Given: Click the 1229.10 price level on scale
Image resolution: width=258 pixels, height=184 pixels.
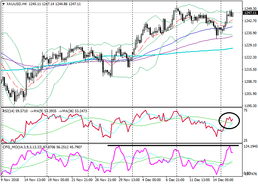Looking at the screenshot, I should (x=250, y=45).
